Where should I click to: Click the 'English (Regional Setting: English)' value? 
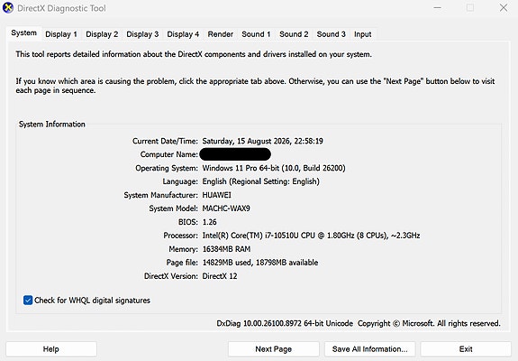tap(261, 181)
